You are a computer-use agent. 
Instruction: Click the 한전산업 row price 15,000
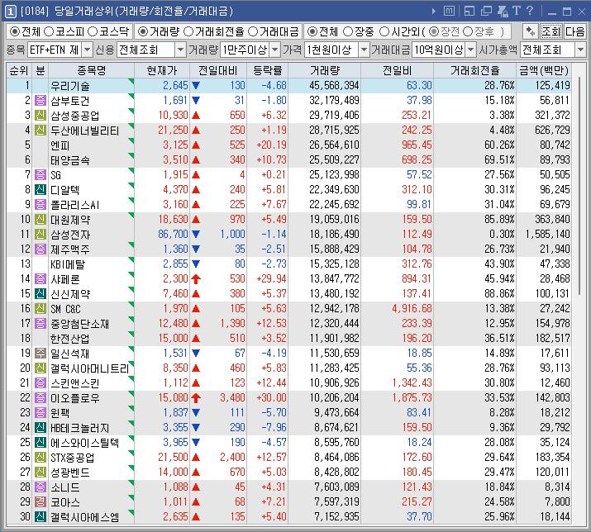[x=173, y=339]
